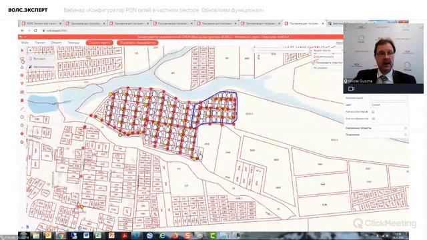Click the home icon in red header bar
Screen dimensions: 427x240
coord(21,37)
